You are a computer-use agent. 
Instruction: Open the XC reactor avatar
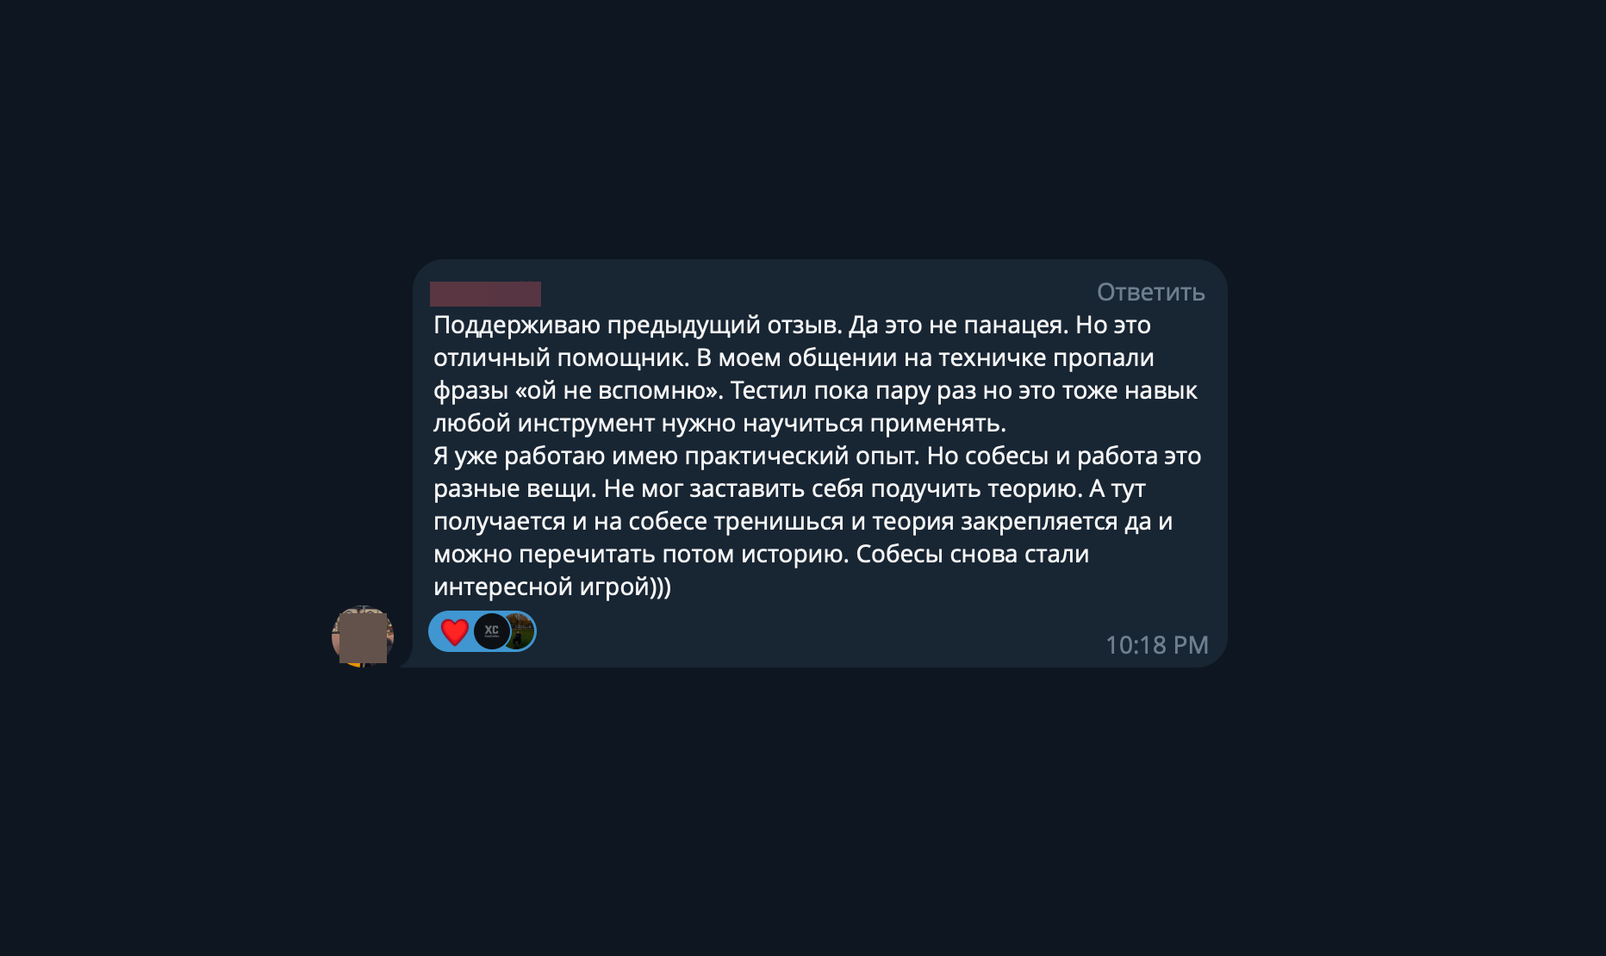point(491,631)
